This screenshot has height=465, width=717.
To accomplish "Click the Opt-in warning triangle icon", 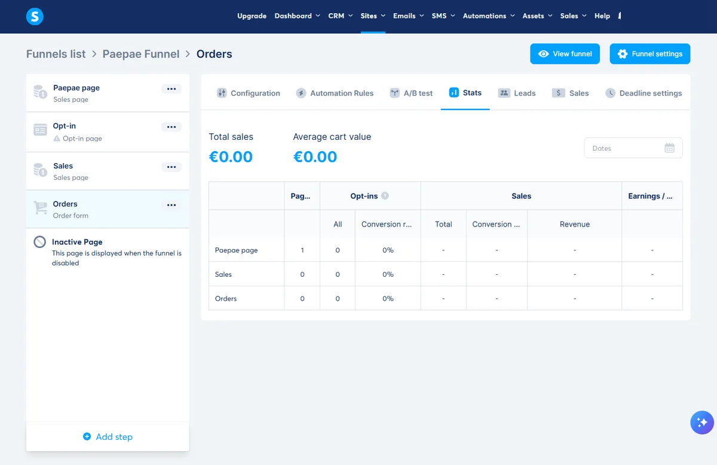I will [57, 138].
